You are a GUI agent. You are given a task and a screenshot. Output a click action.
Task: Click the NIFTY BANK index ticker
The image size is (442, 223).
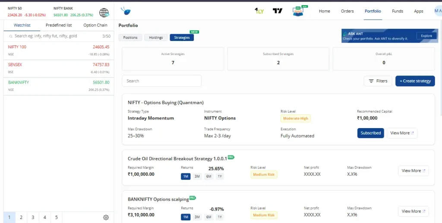coord(73,12)
